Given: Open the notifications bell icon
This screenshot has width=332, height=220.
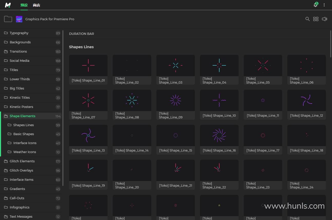Looking at the screenshot, I should (x=316, y=5).
